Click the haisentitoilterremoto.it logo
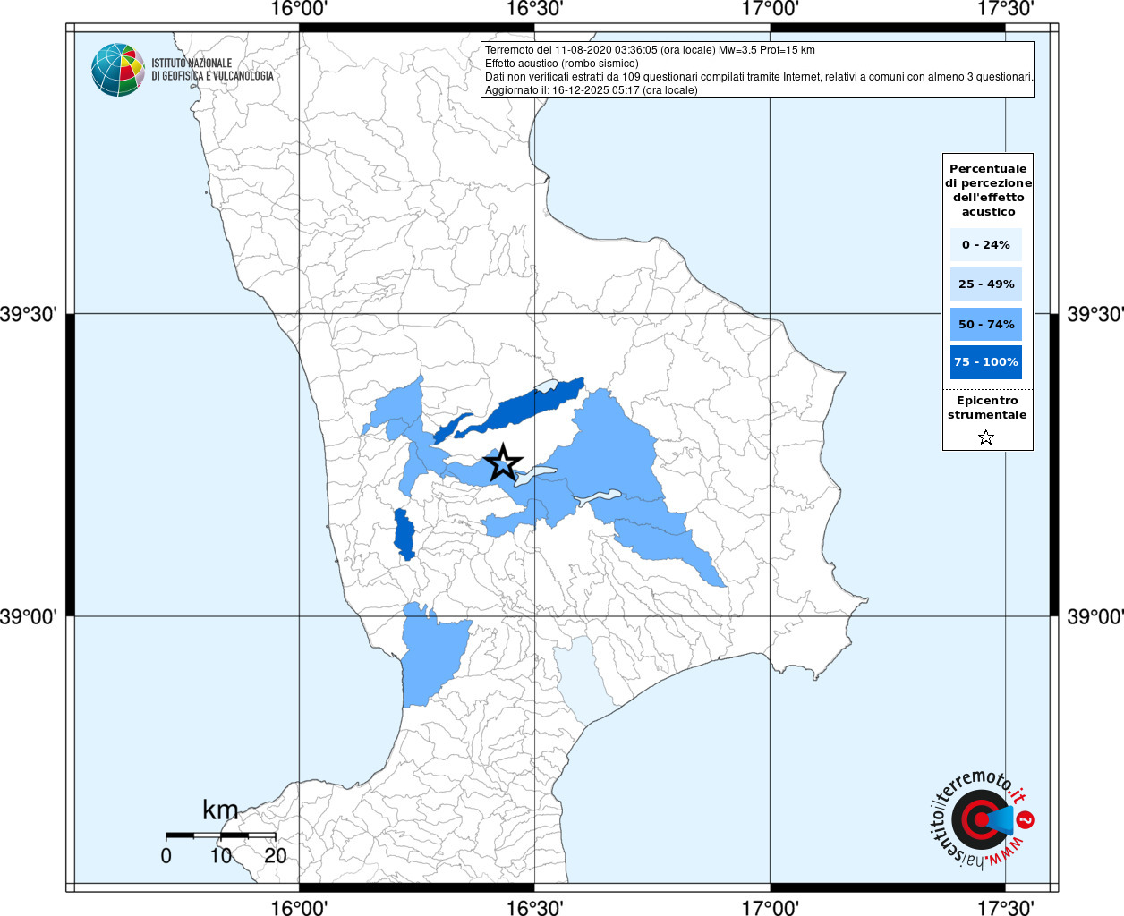Screen dimensions: 1124x916 [x=982, y=818]
